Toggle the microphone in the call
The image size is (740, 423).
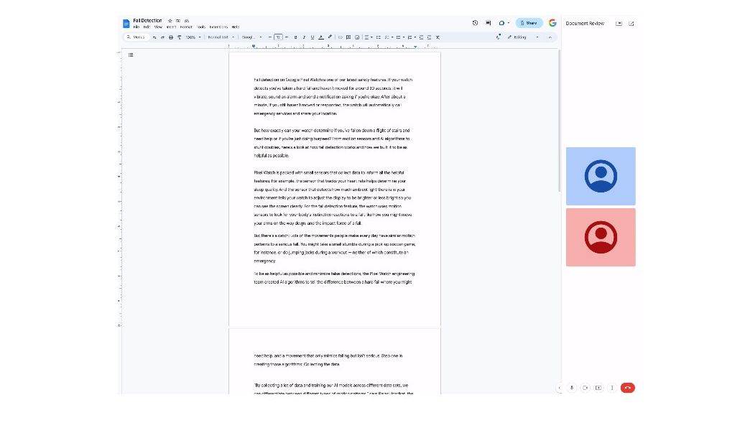(x=572, y=388)
